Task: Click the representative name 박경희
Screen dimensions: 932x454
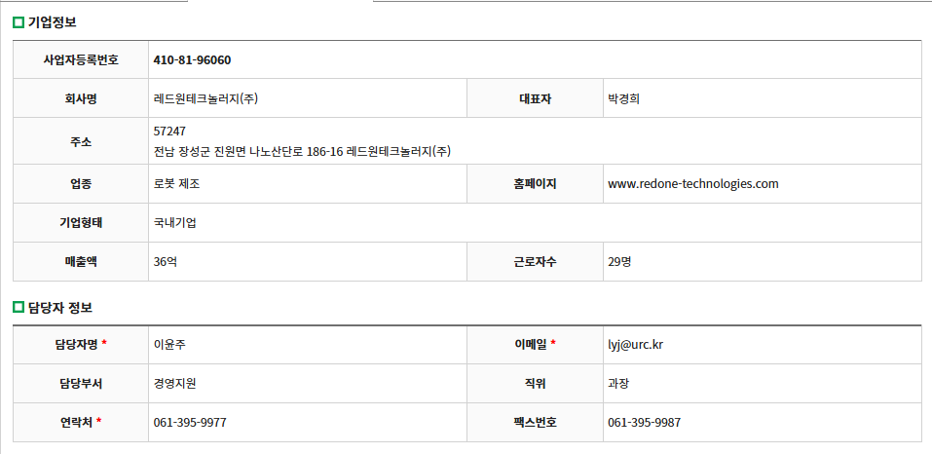Action: (x=622, y=98)
